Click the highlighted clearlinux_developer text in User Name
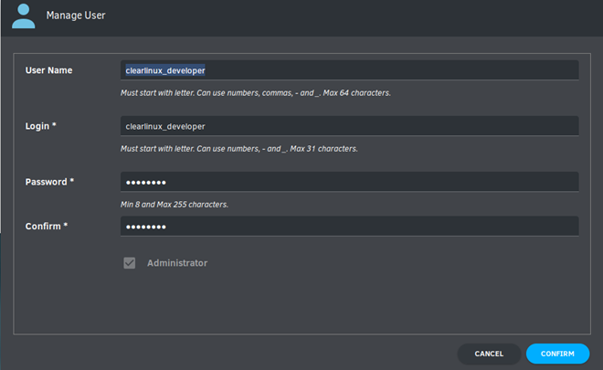The image size is (603, 370). point(165,70)
